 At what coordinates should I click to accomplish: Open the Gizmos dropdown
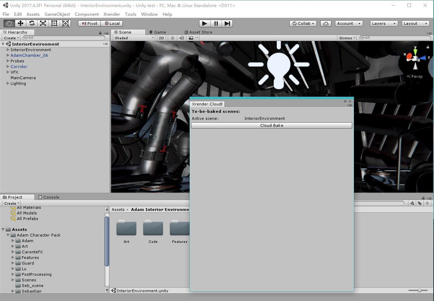tap(346, 38)
